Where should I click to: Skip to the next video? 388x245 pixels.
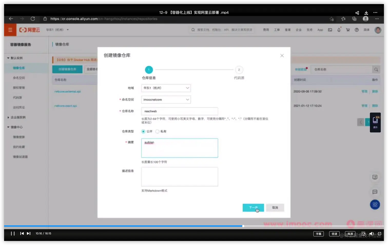tap(28, 233)
